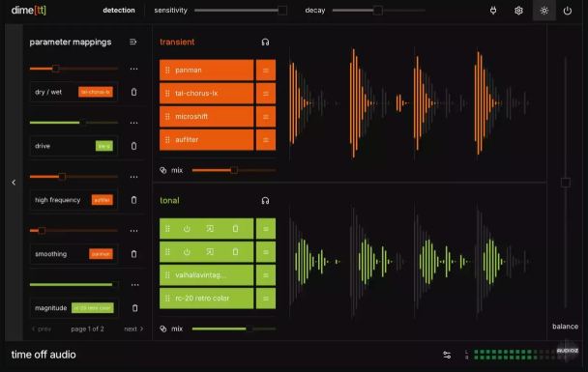Screen dimensions: 588x372
Task: Toggle the plugin power button at top right
Action: [x=568, y=11]
